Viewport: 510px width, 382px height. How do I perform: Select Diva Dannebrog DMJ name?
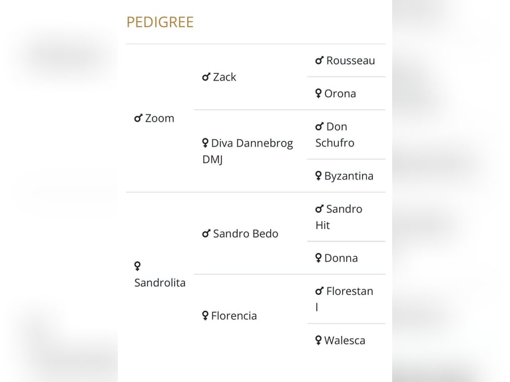pos(248,151)
